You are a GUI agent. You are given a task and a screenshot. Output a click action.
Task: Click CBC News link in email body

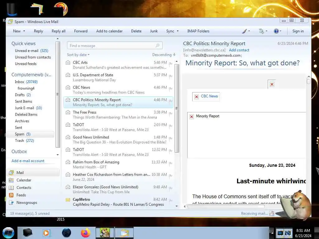(x=209, y=96)
